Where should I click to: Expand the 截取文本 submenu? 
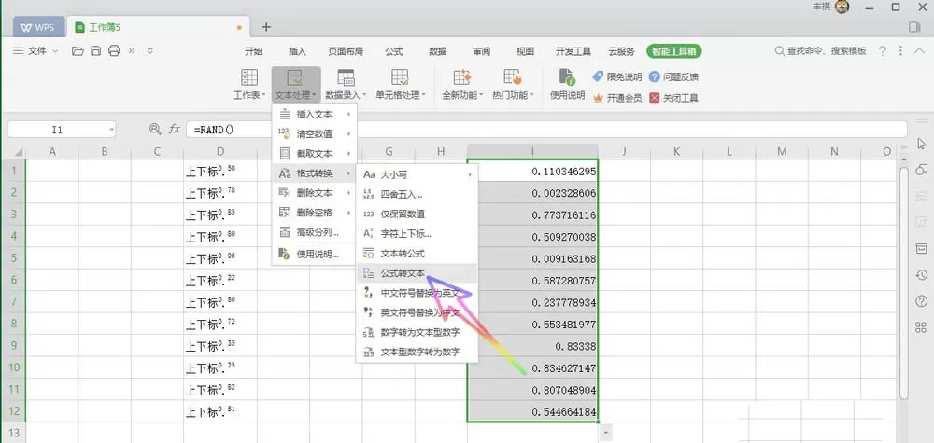(314, 153)
